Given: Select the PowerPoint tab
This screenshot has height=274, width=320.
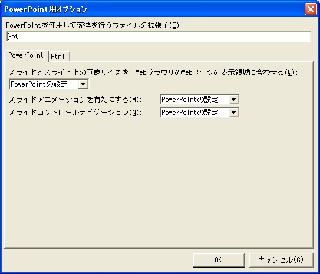Looking at the screenshot, I should [26, 55].
